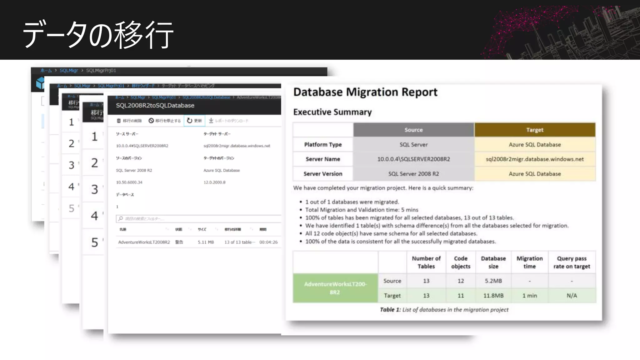Click the search magnifier icon in filter box

pyautogui.click(x=121, y=218)
